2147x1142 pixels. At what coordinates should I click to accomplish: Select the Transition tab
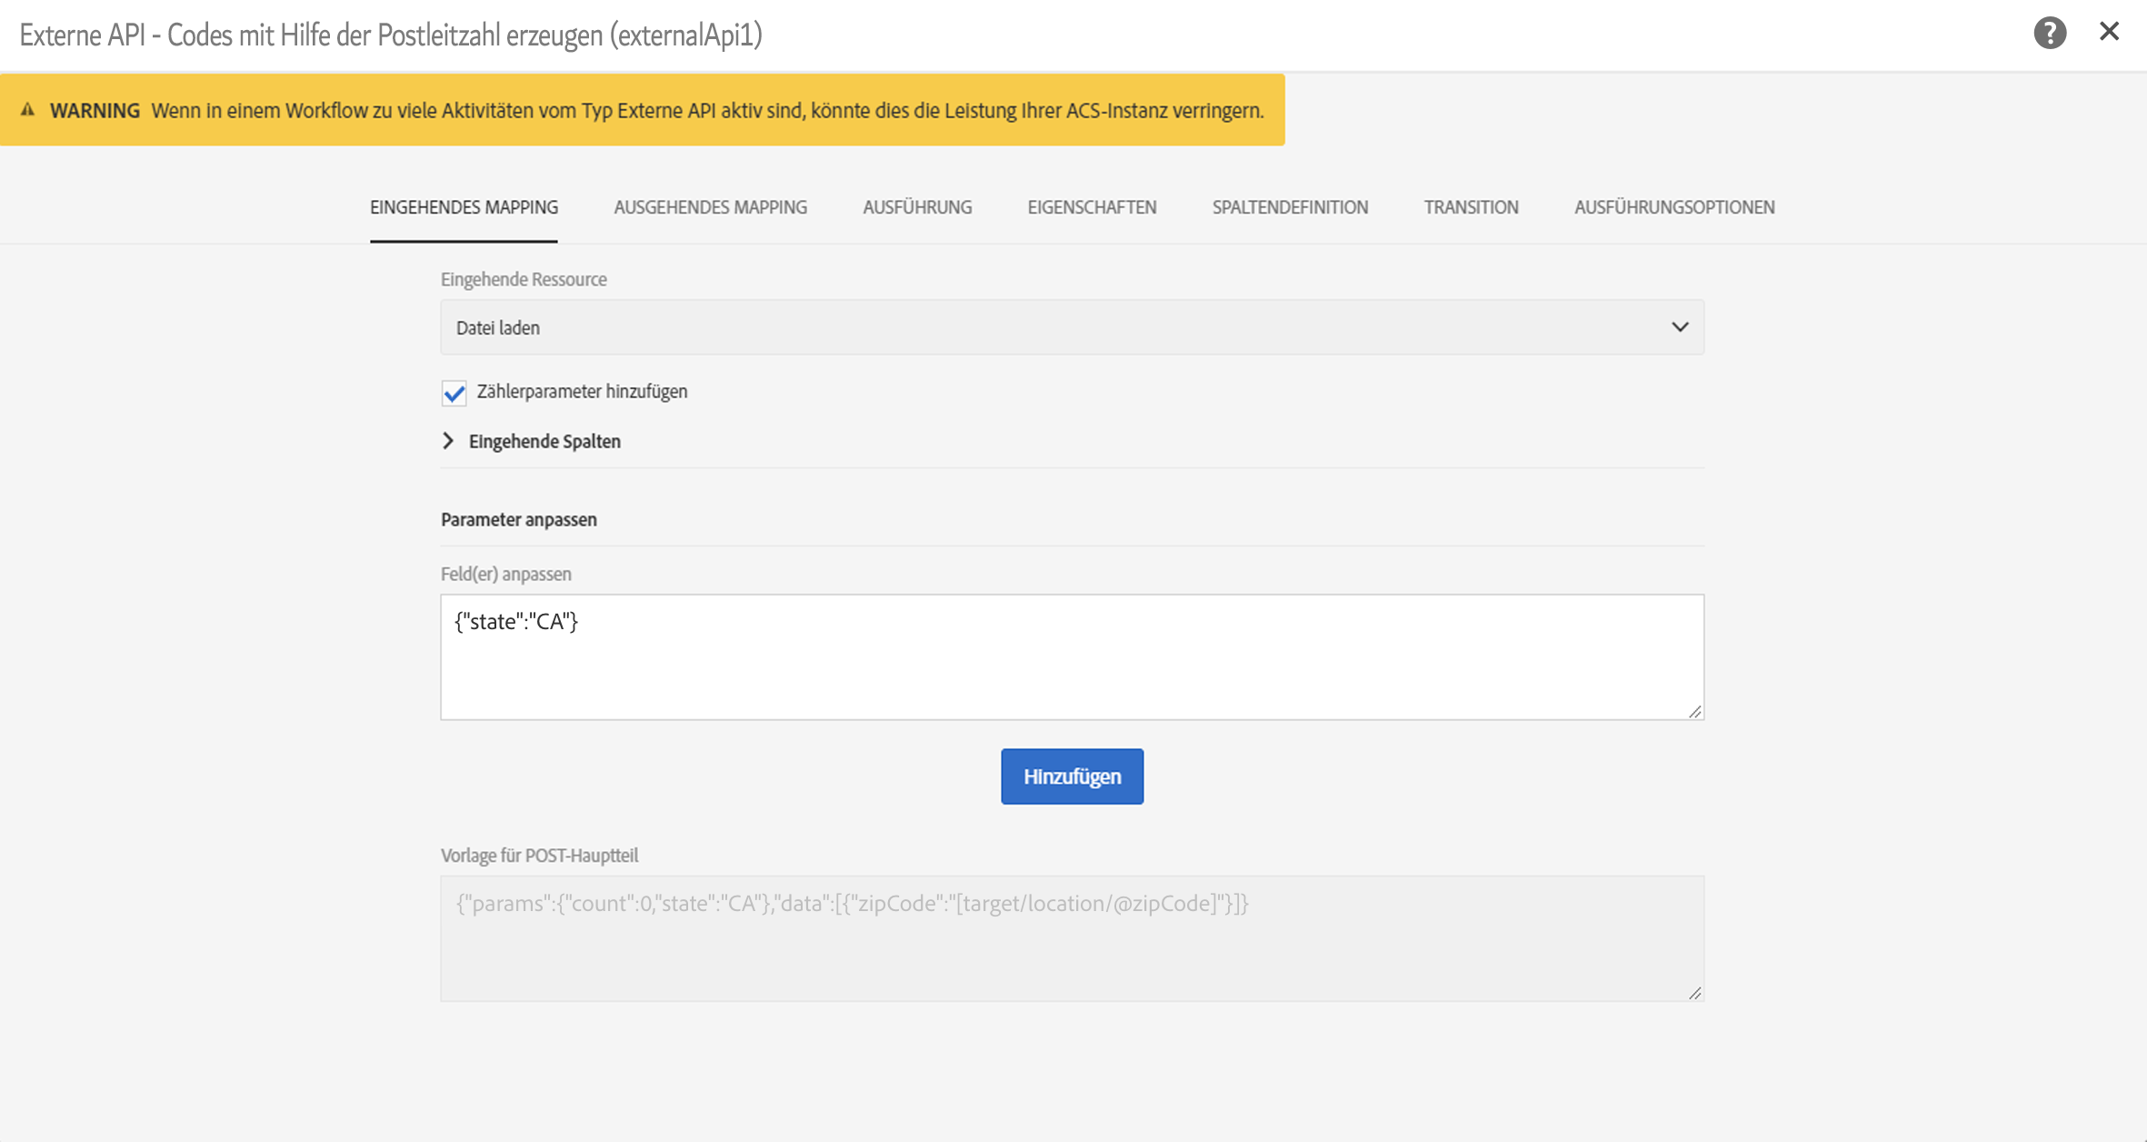(x=1470, y=207)
